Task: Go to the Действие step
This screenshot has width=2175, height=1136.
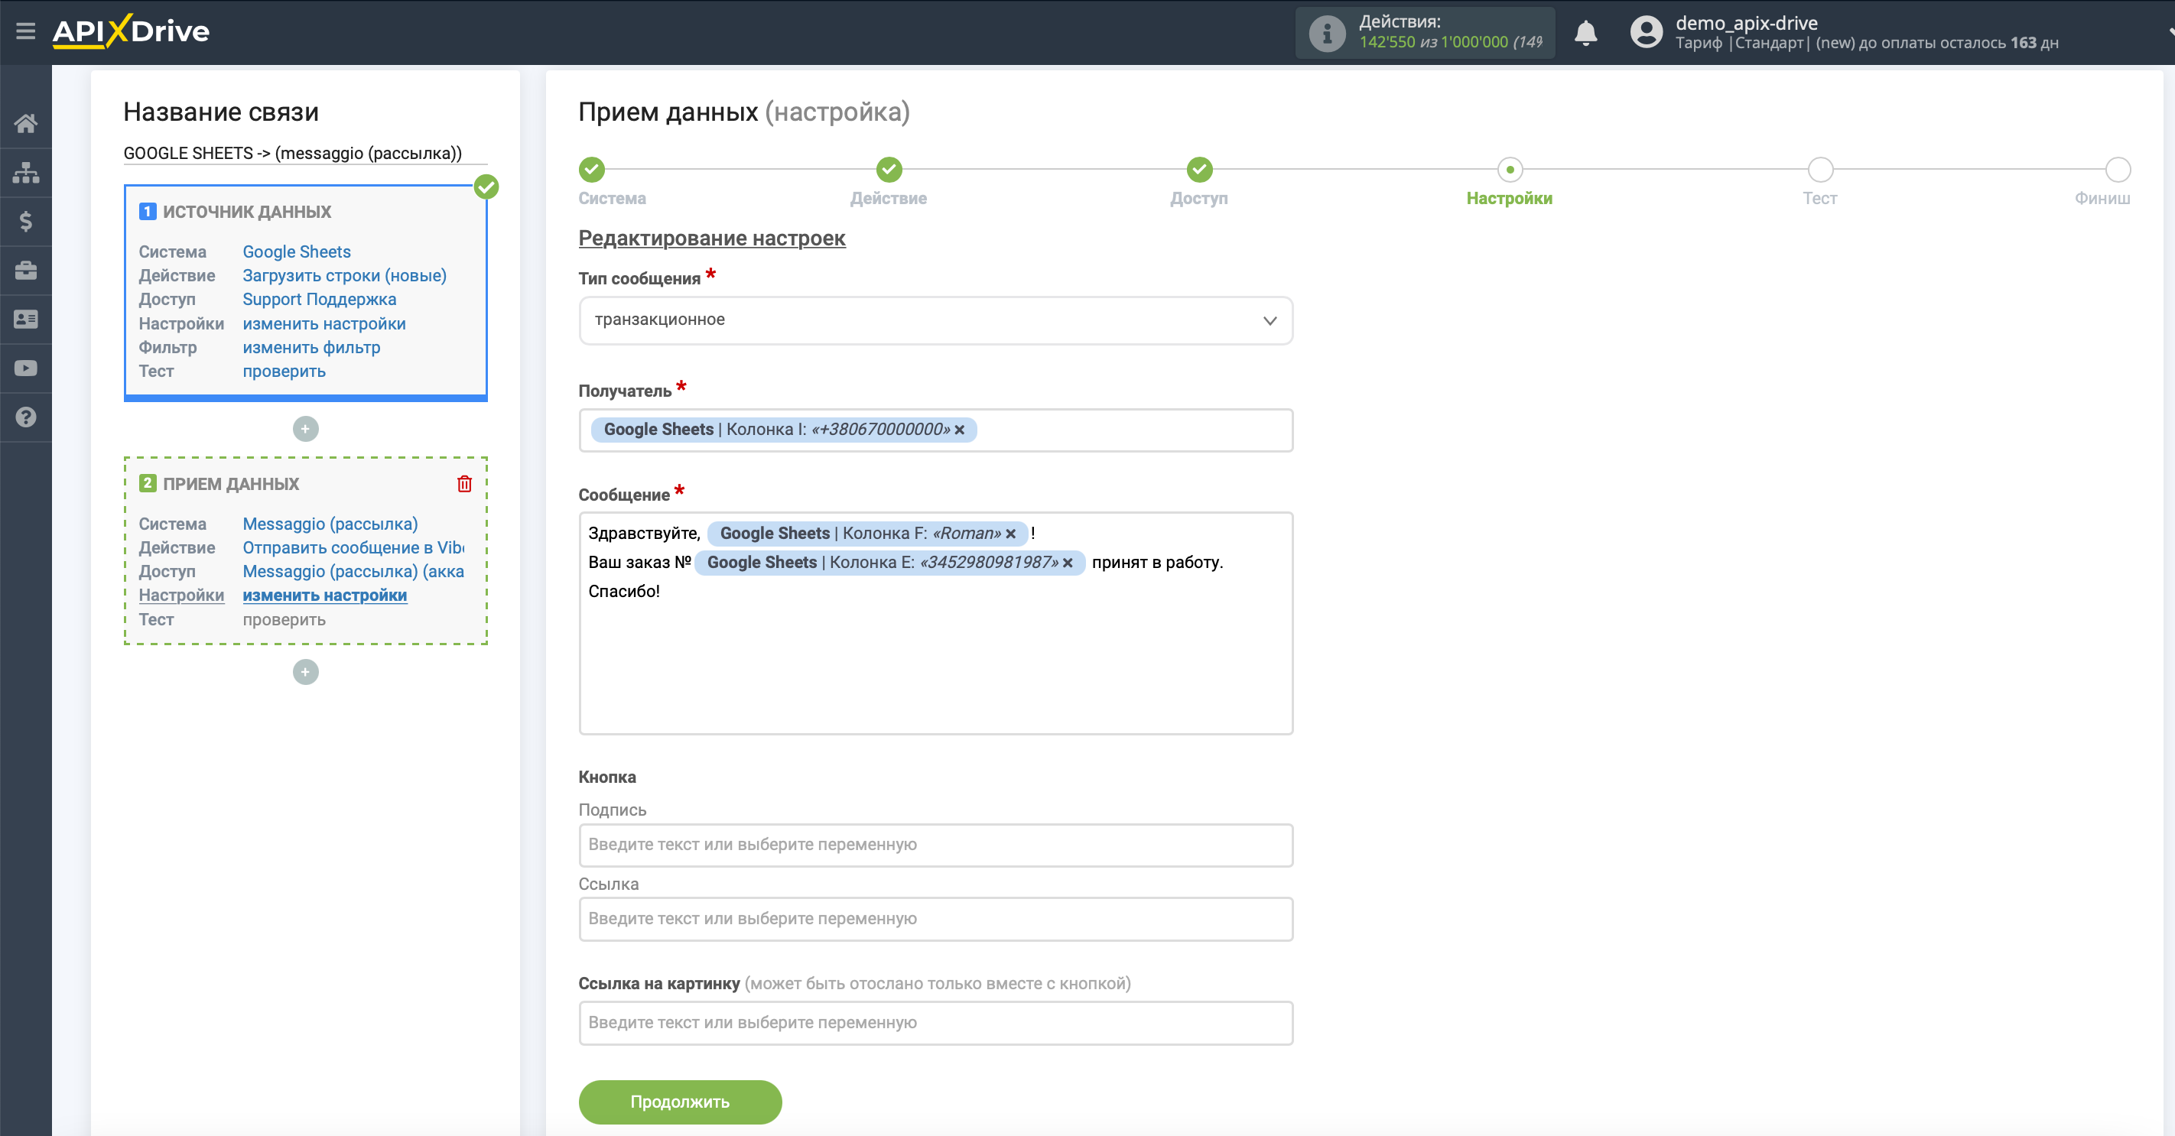Action: 888,170
